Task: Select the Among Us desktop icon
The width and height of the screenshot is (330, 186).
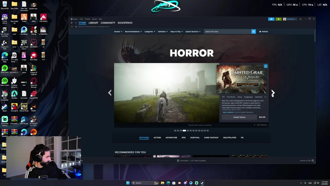Action: click(x=14, y=108)
